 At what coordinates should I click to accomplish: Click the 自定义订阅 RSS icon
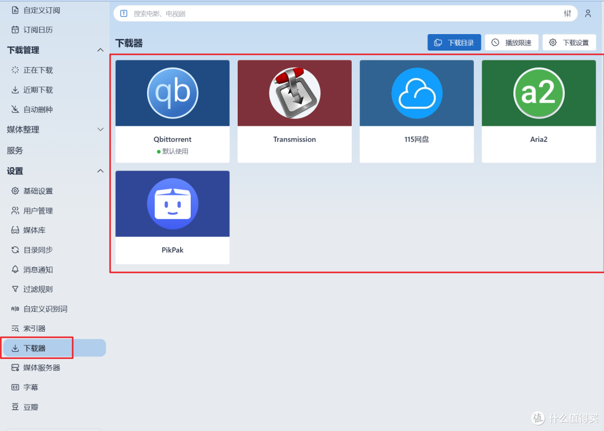point(15,10)
